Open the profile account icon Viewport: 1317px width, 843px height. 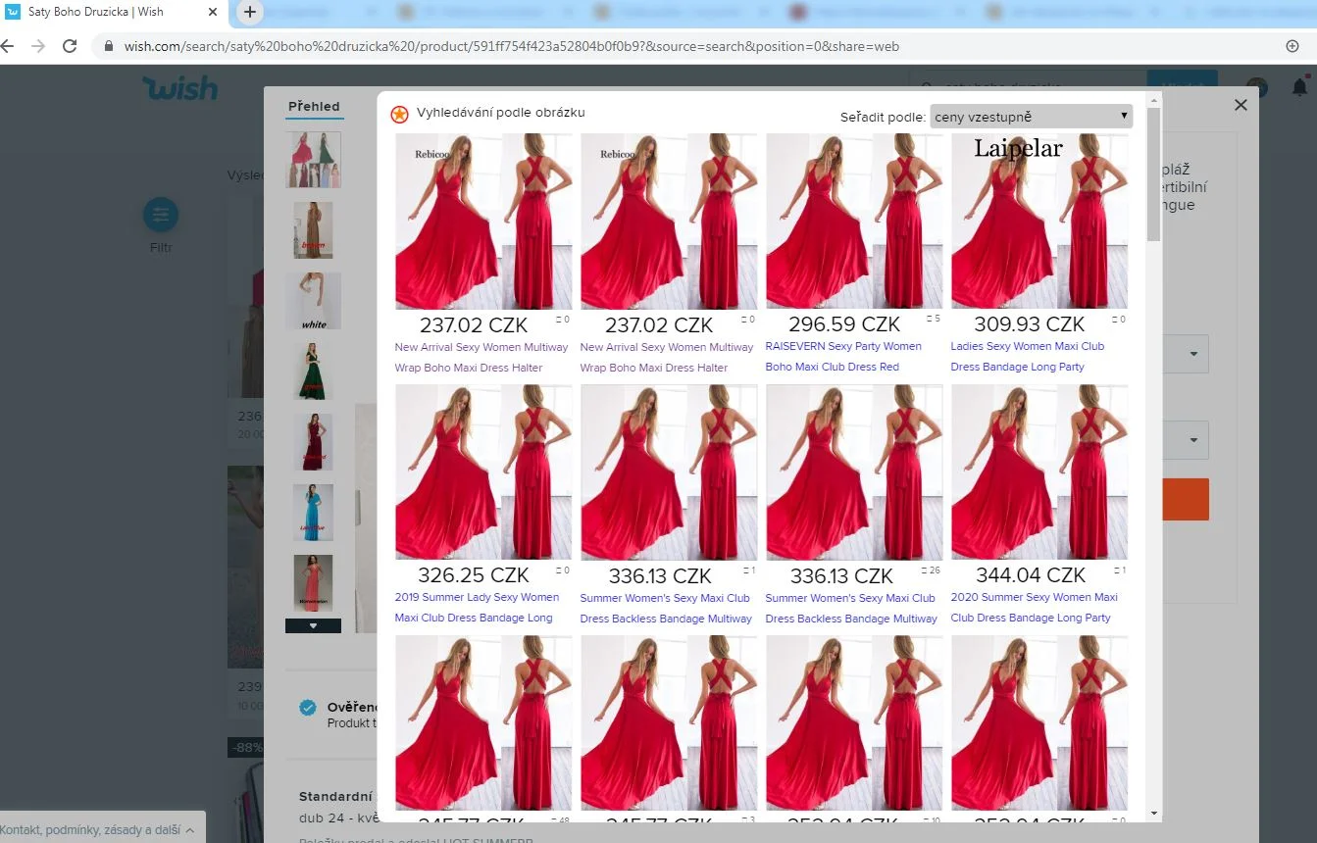tap(1256, 88)
